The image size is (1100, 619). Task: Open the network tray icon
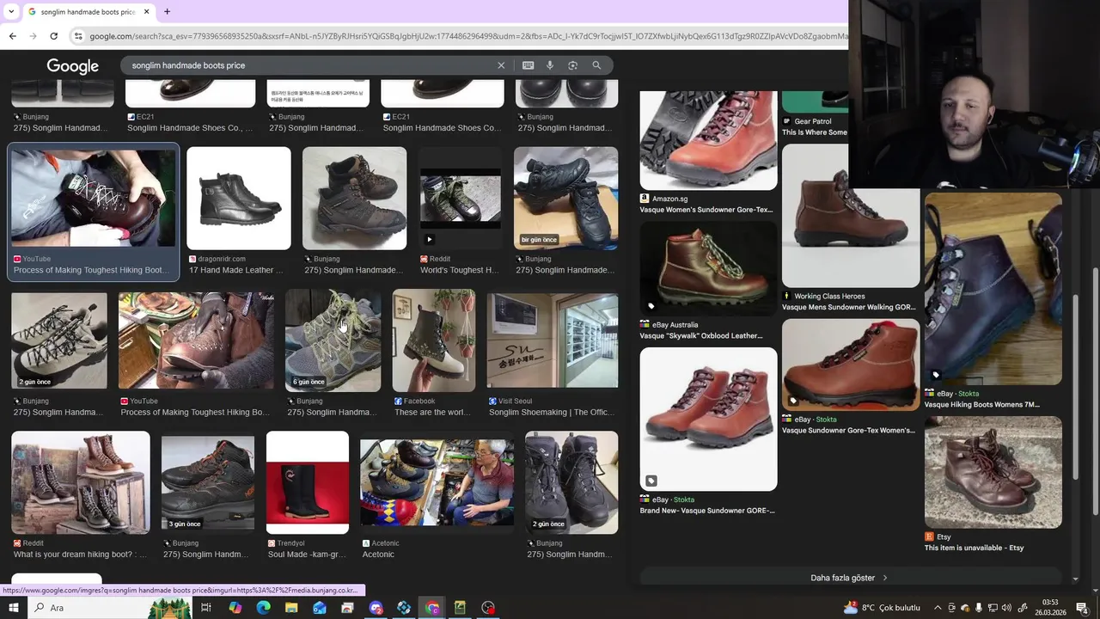point(993,608)
